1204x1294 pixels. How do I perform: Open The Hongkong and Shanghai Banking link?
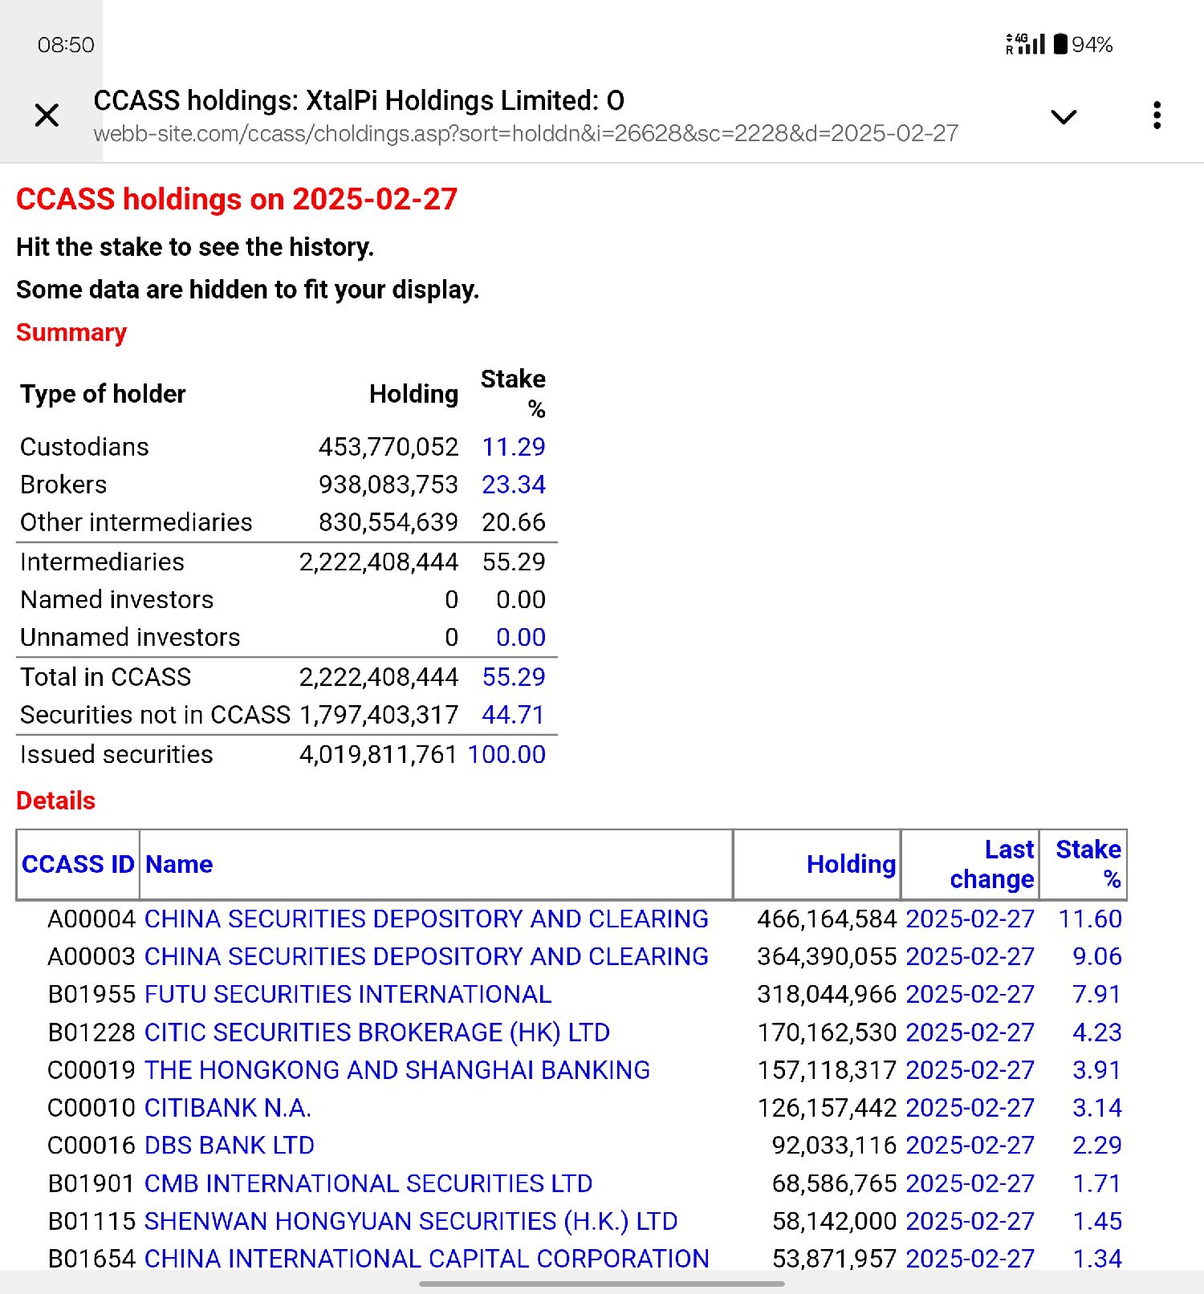[397, 1069]
